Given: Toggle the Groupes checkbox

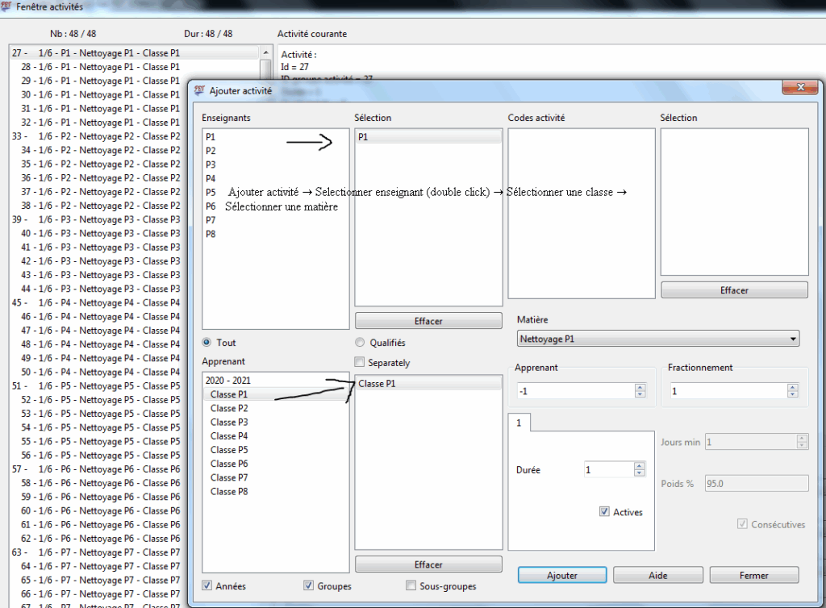Looking at the screenshot, I should point(308,586).
